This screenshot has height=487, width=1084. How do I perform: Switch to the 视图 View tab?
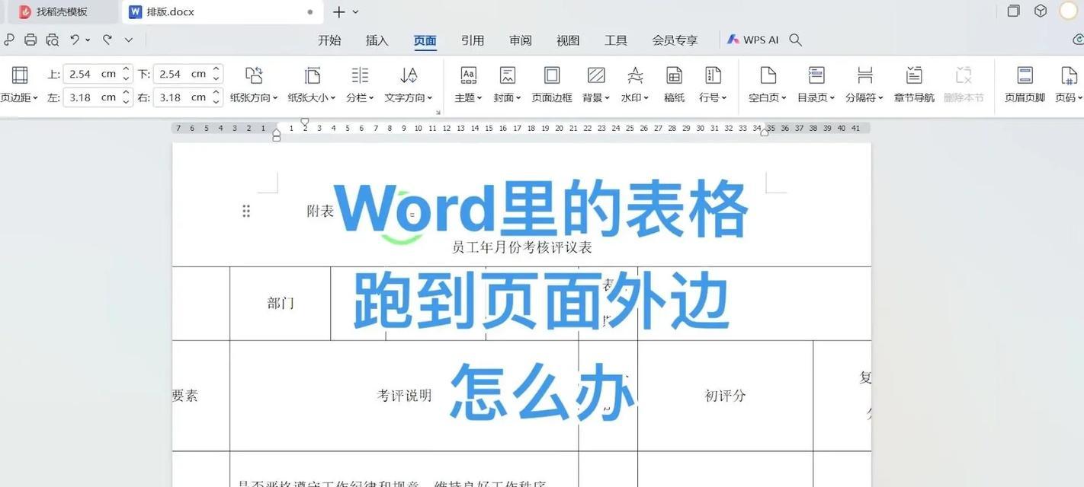(x=568, y=40)
